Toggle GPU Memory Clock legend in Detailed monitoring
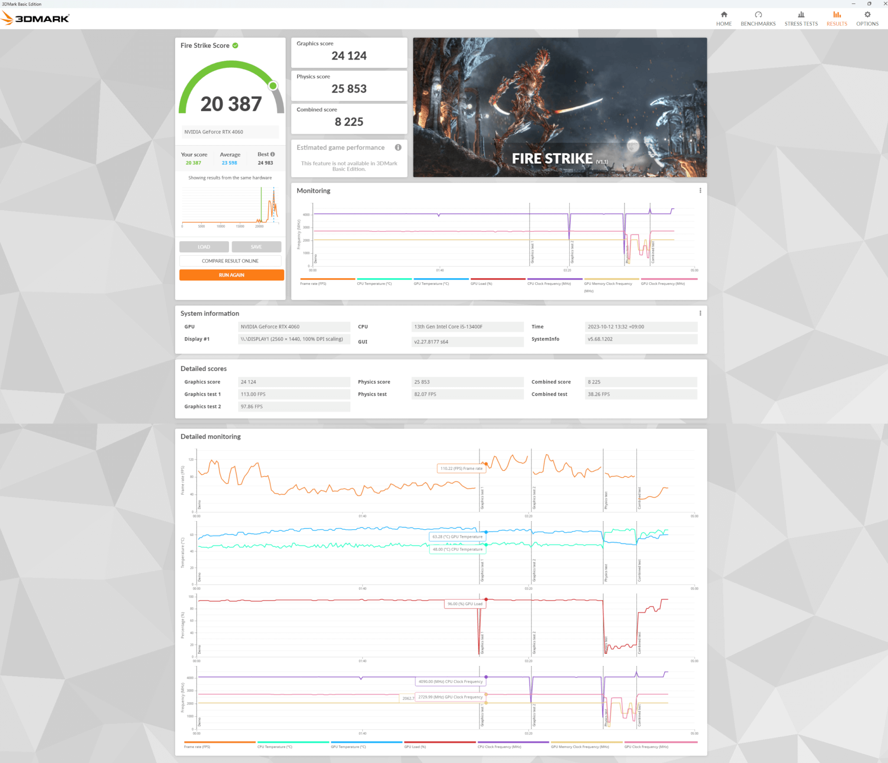Image resolution: width=888 pixels, height=763 pixels. 587,745
